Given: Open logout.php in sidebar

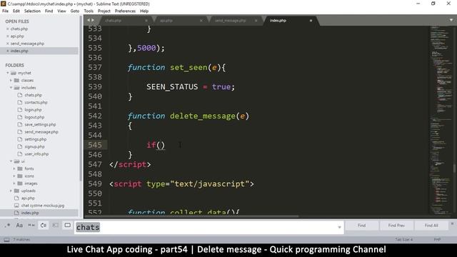Looking at the screenshot, I should click(34, 117).
